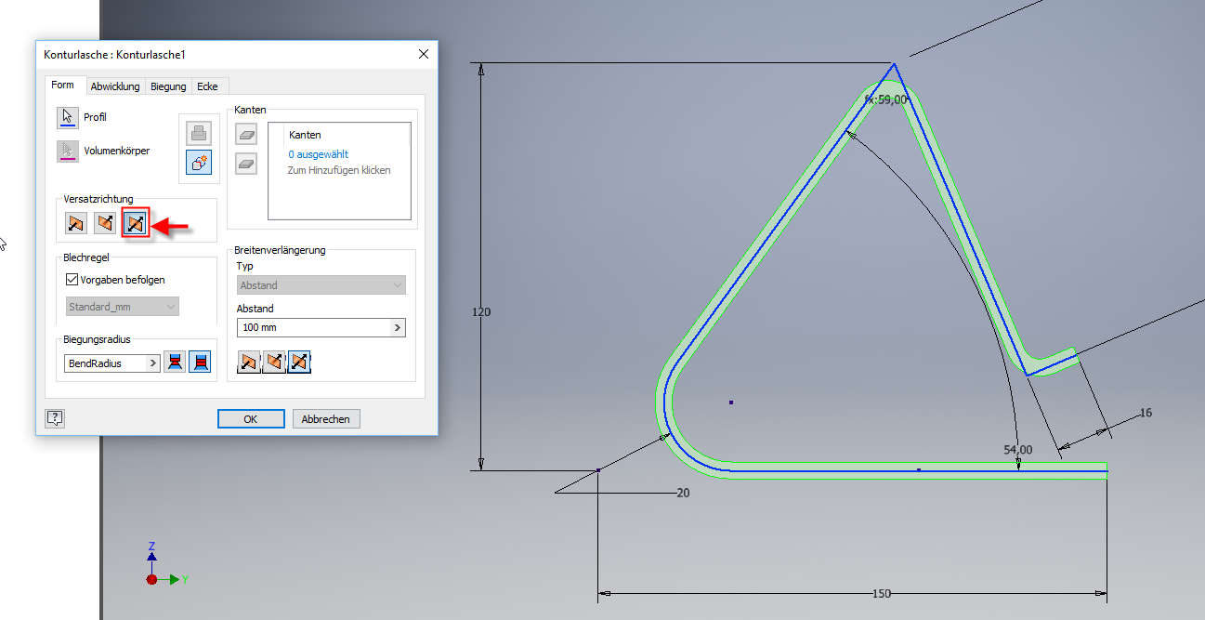Screen dimensions: 1205x620
Task: Switch to the Abwicklung tab
Action: point(115,86)
